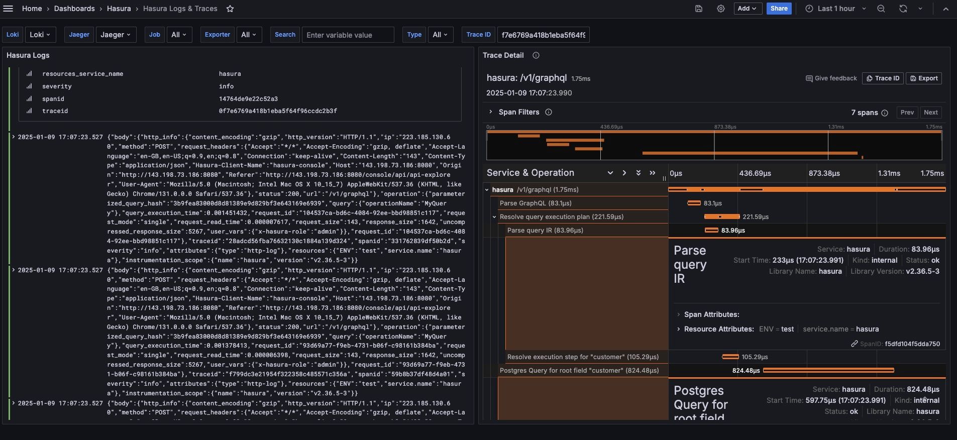
Task: Open the hamburger navigation menu
Action: pyautogui.click(x=8, y=9)
